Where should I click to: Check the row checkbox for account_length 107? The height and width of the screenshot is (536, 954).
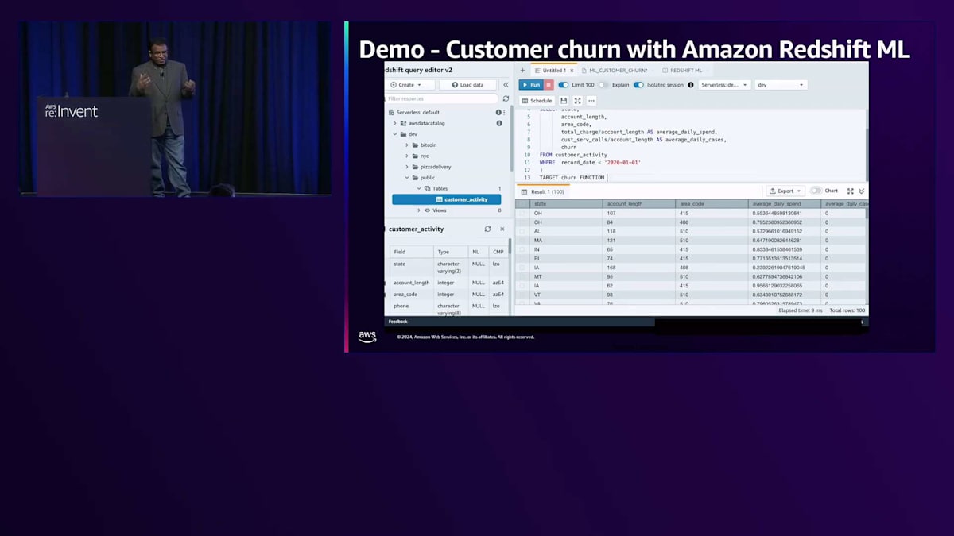point(522,213)
